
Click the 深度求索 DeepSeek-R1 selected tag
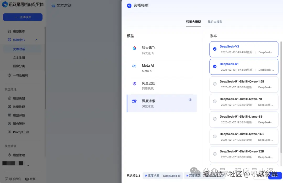pyautogui.click(x=163, y=176)
